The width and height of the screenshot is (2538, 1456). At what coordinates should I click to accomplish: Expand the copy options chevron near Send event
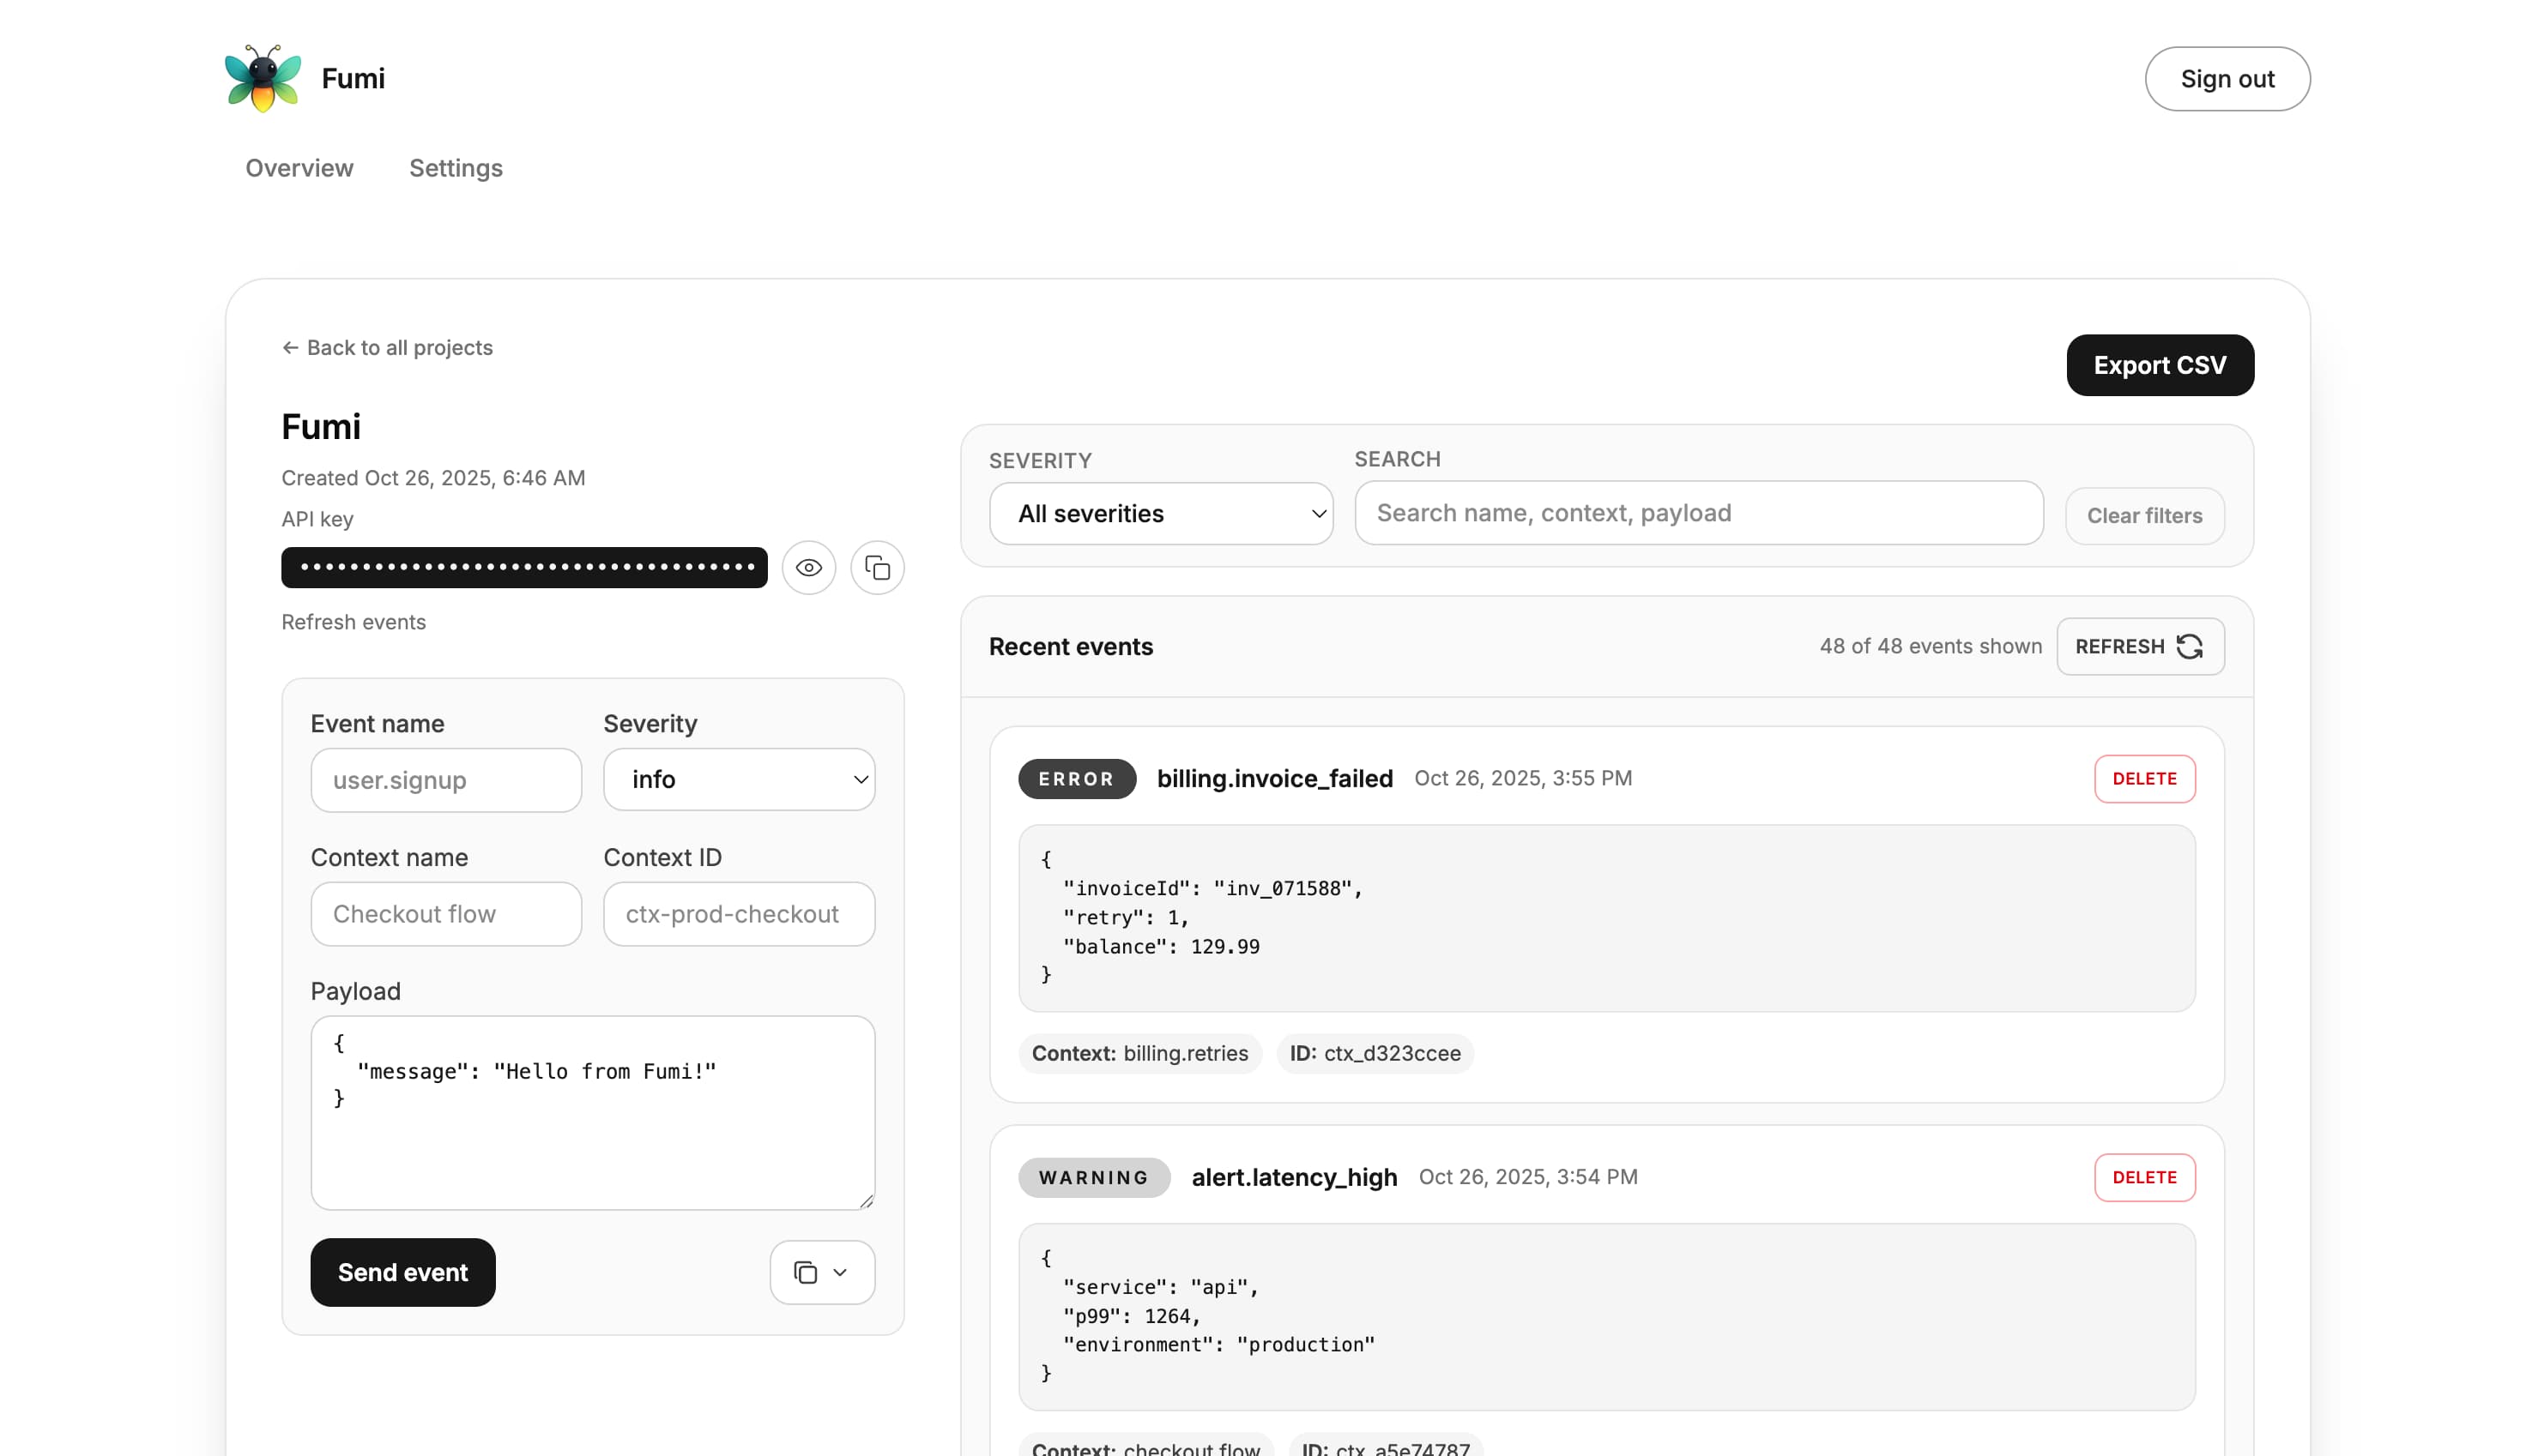click(839, 1272)
